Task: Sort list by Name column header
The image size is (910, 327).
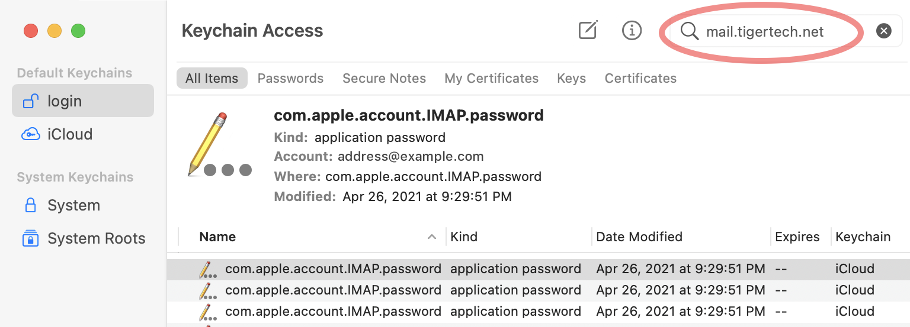Action: 217,237
